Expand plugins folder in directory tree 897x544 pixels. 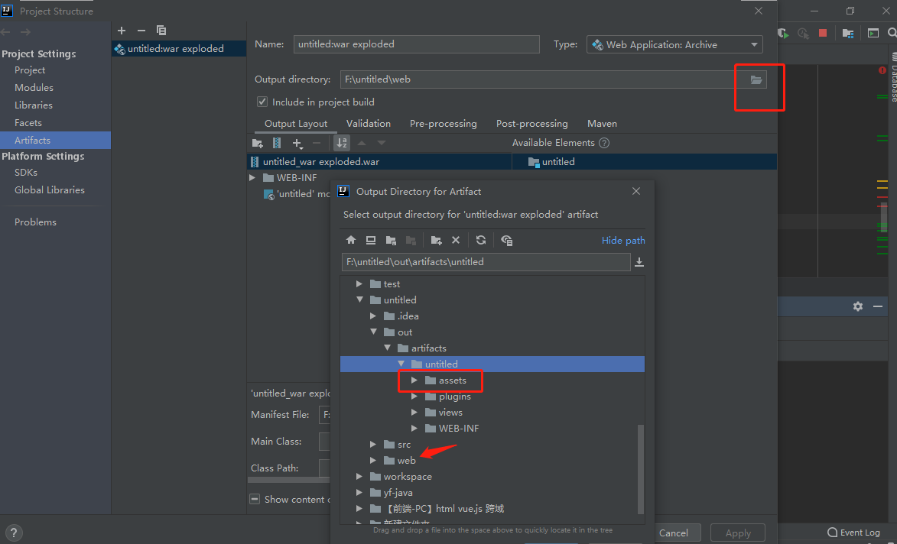[x=414, y=396]
